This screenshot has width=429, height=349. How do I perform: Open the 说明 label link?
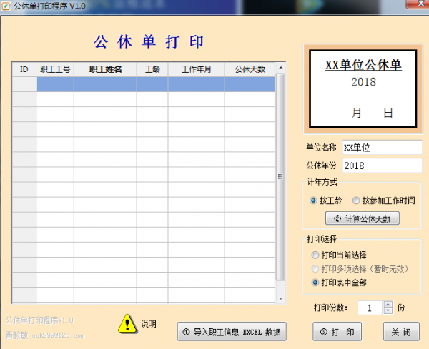[x=149, y=324]
